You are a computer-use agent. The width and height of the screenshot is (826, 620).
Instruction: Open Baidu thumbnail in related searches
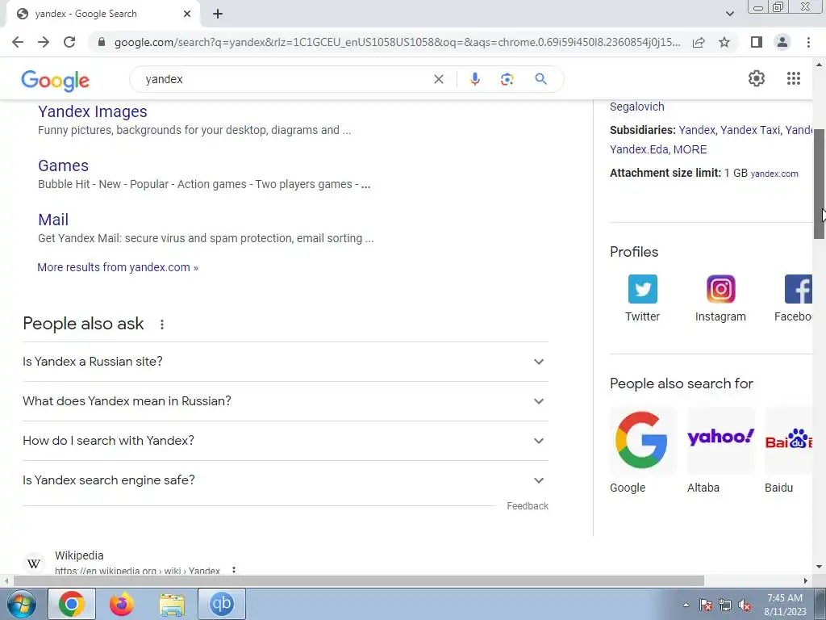789,440
